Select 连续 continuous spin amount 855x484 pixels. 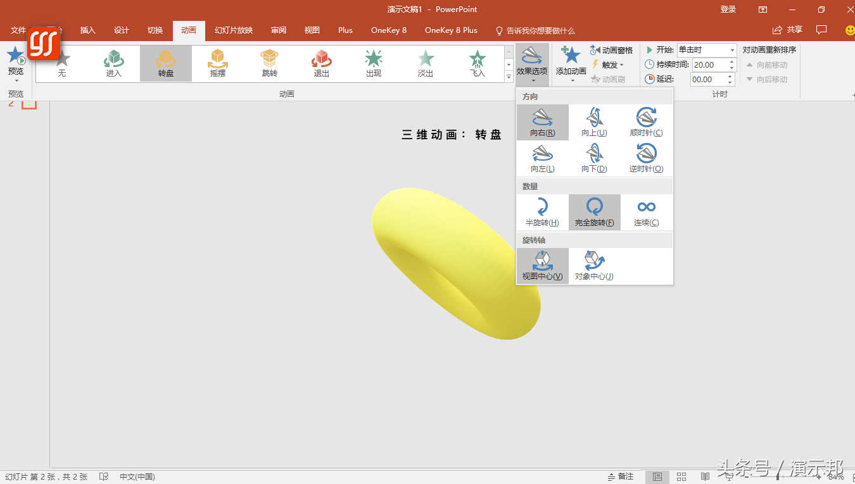pos(647,212)
